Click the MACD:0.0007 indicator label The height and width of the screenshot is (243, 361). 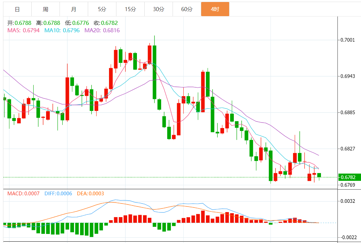24,194
